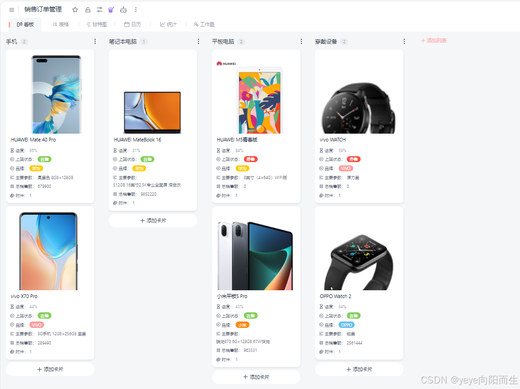Switch to the 甘特图 view tab
The height and width of the screenshot is (389, 520).
(x=97, y=24)
